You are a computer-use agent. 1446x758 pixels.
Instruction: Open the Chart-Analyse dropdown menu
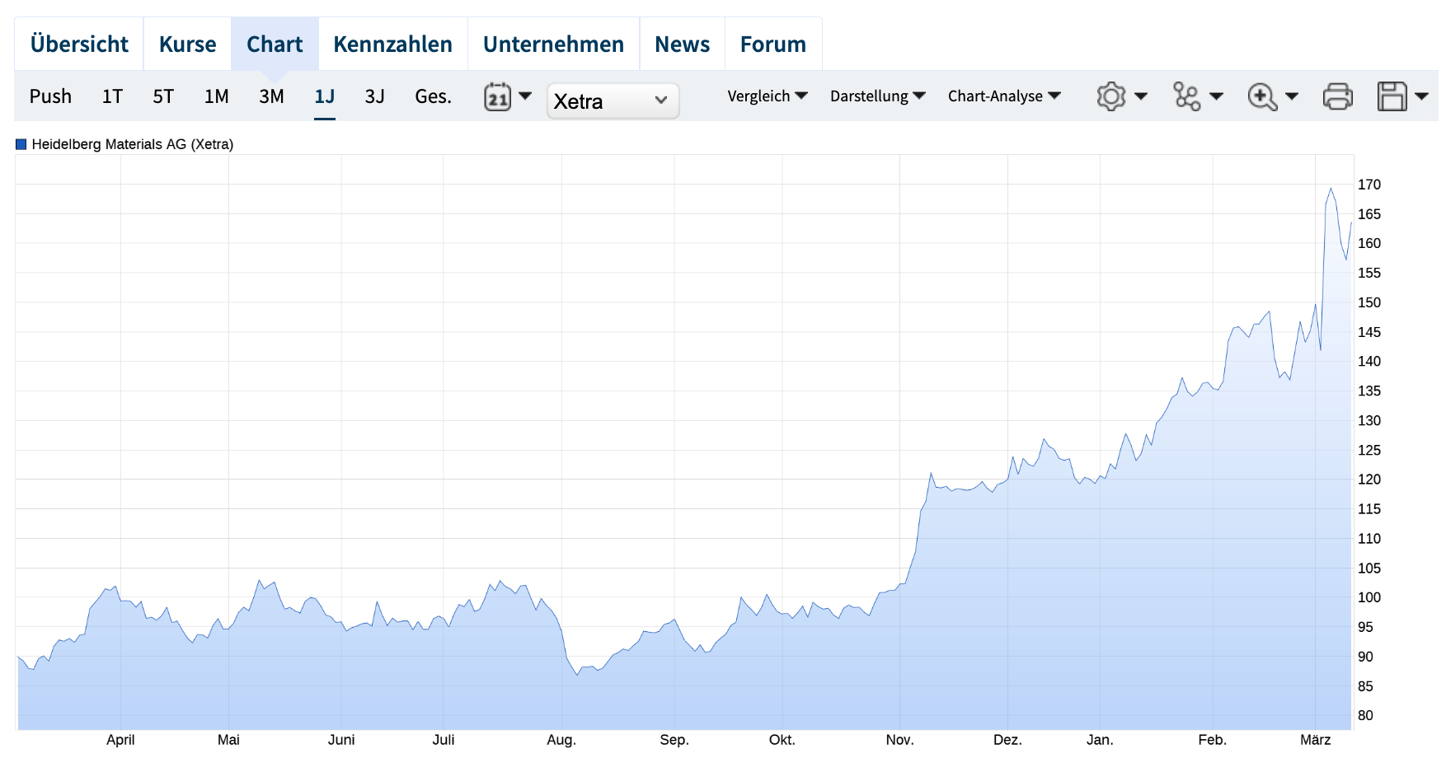[x=1003, y=96]
